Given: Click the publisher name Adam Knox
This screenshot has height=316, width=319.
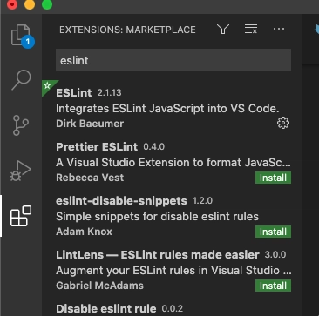Looking at the screenshot, I should (x=84, y=232).
